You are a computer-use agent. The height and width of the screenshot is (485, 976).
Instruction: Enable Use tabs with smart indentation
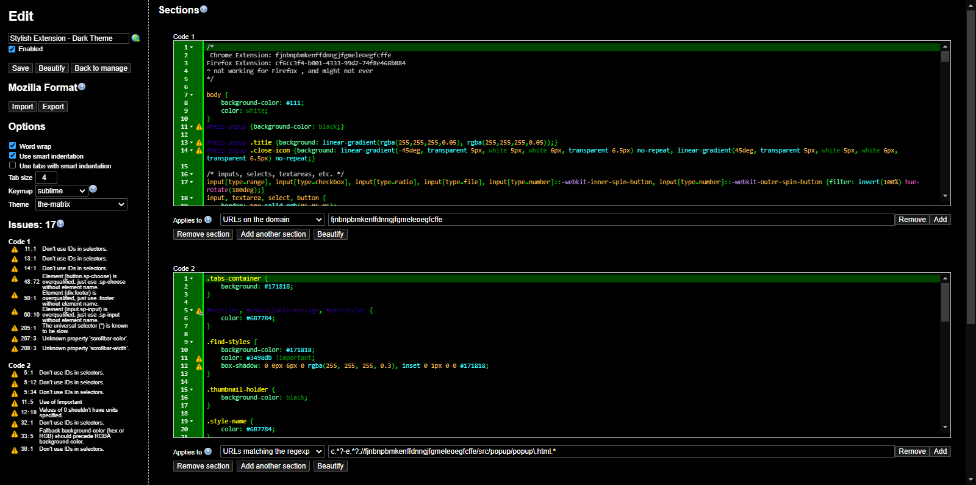[12, 165]
